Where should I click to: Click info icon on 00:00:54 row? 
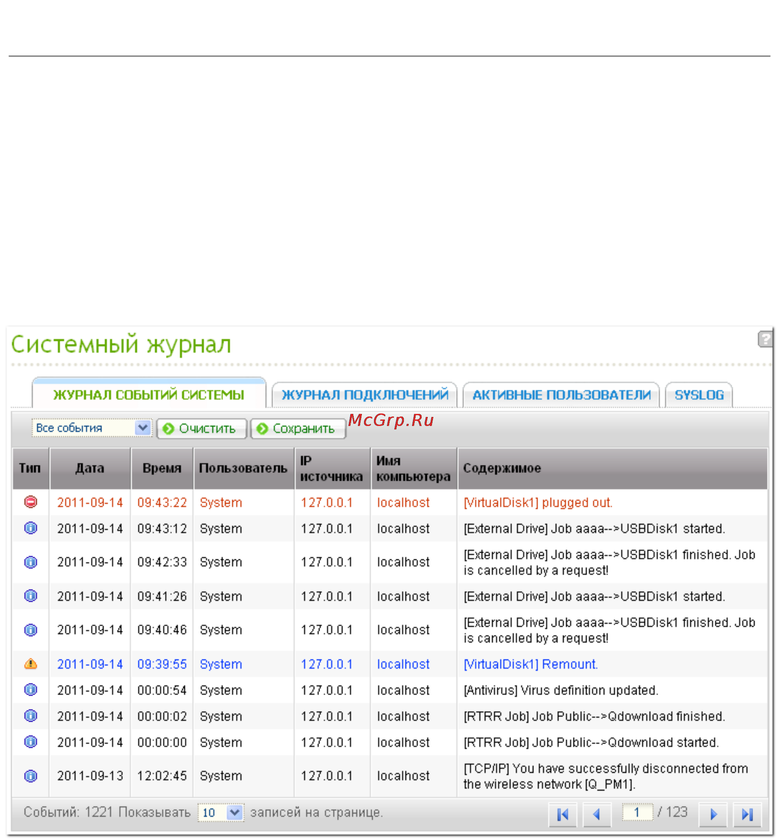(x=31, y=689)
